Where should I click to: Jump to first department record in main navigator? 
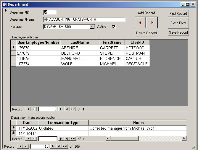[20, 146]
